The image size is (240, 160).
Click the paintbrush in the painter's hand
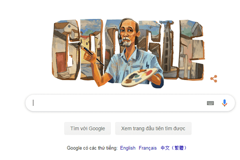(90, 54)
